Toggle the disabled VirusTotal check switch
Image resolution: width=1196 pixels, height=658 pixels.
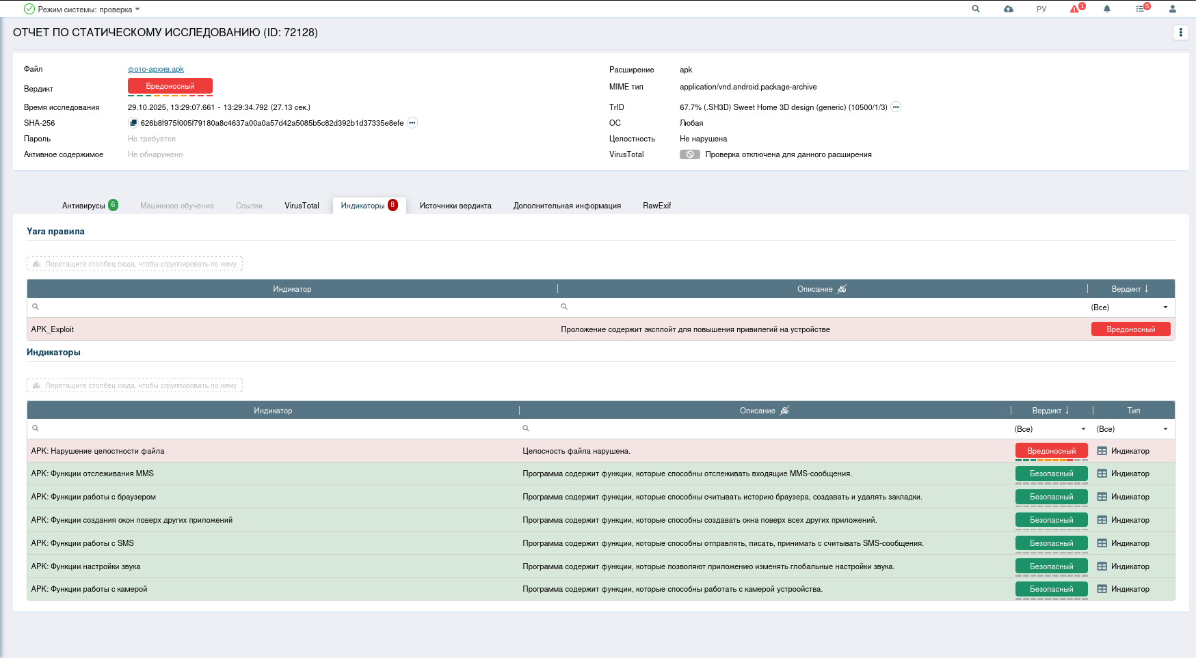click(x=689, y=154)
